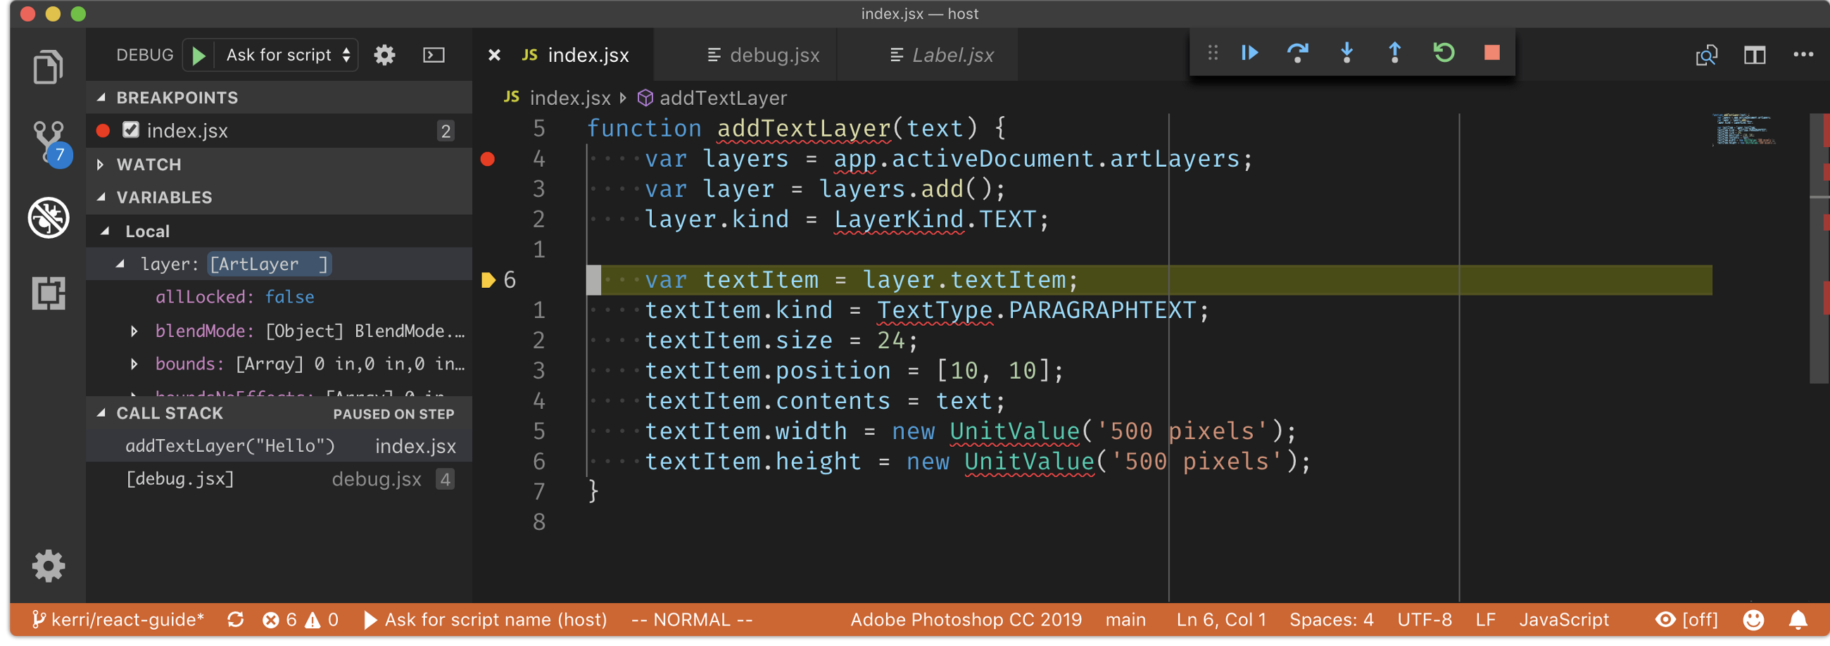Open launch.json via debug gear icon
This screenshot has width=1830, height=646.
point(384,55)
